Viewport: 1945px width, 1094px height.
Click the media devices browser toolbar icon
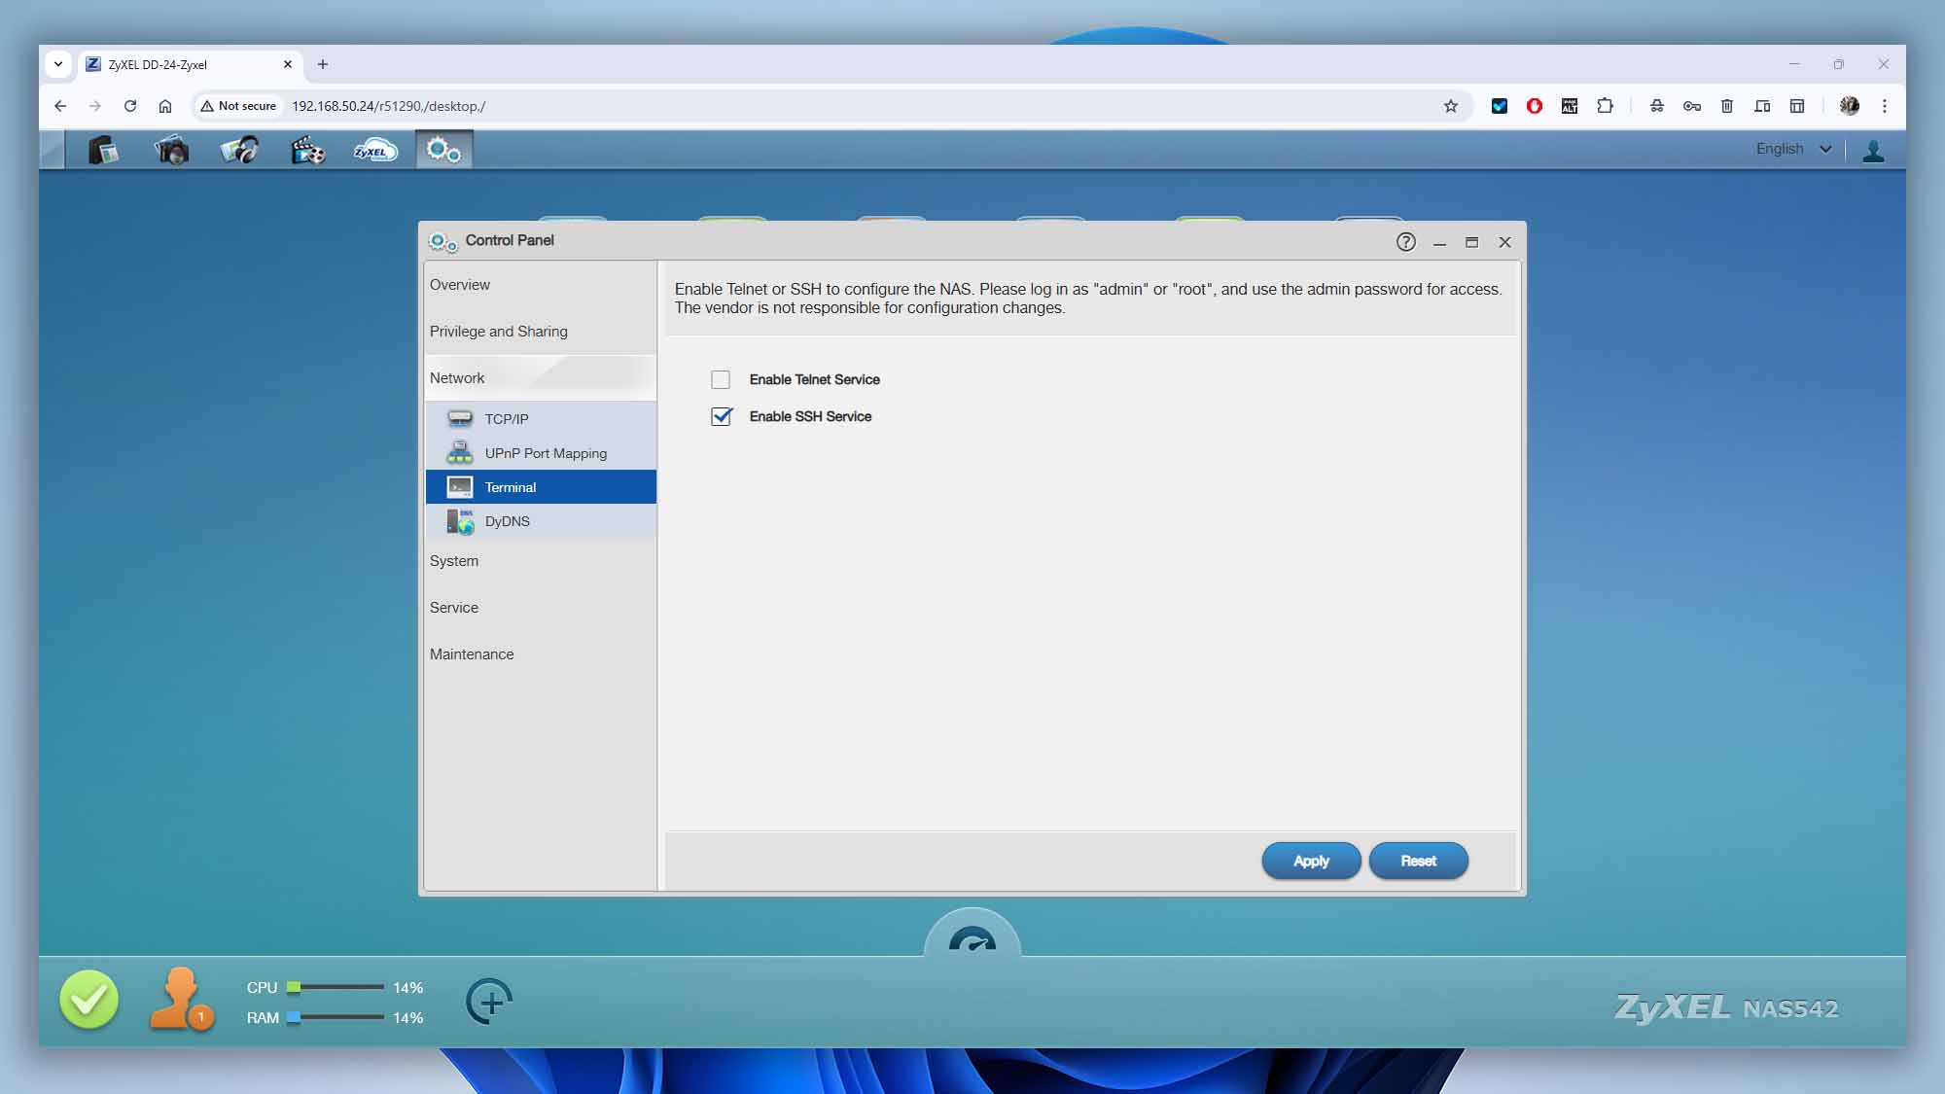1762,106
